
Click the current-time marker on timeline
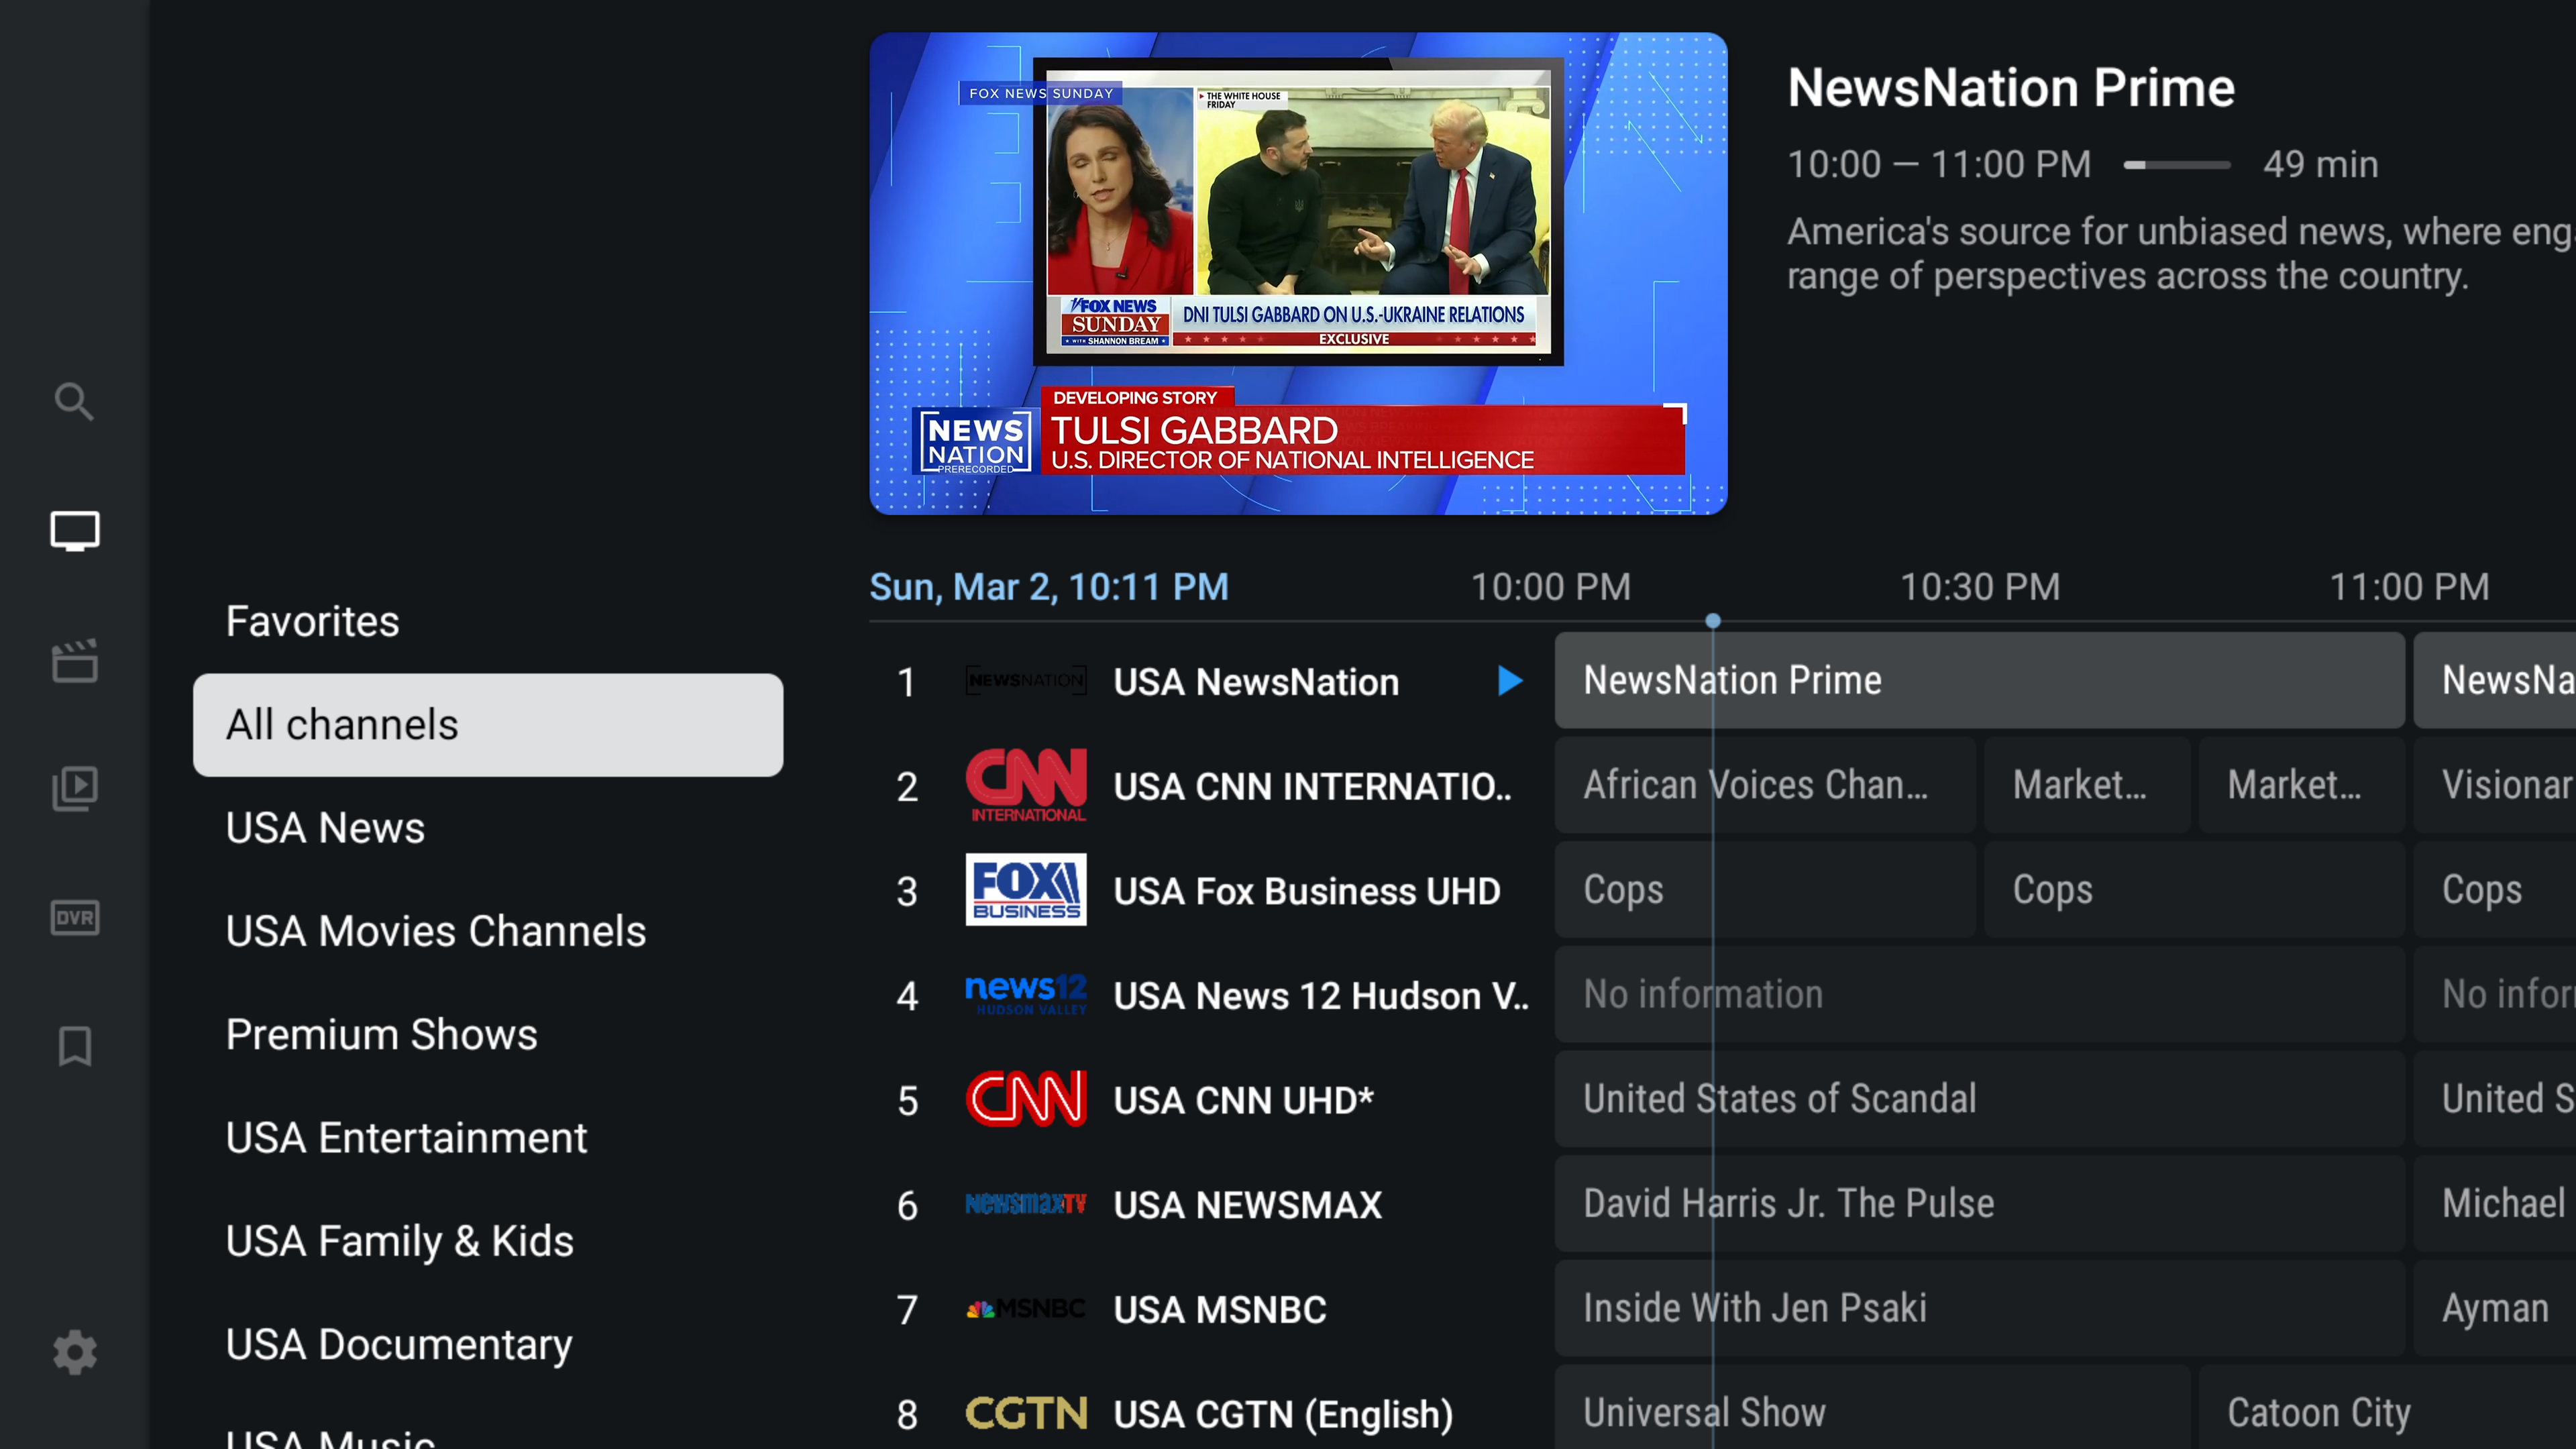coord(1713,621)
